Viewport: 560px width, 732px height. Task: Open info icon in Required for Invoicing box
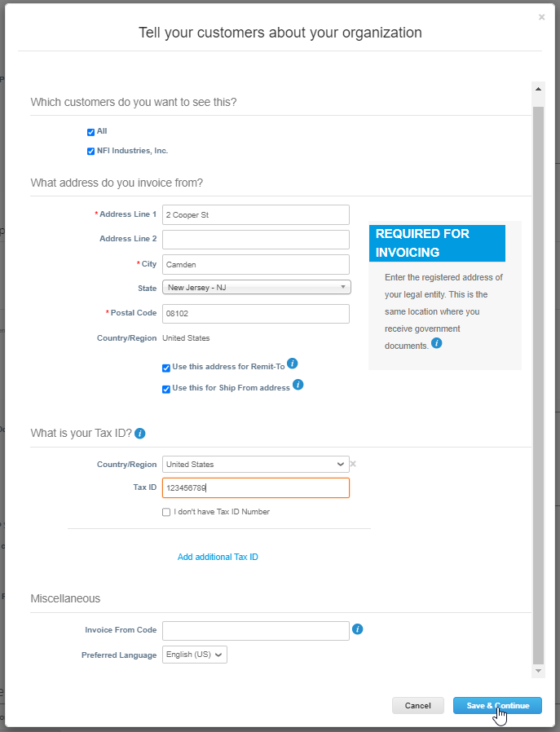click(436, 343)
